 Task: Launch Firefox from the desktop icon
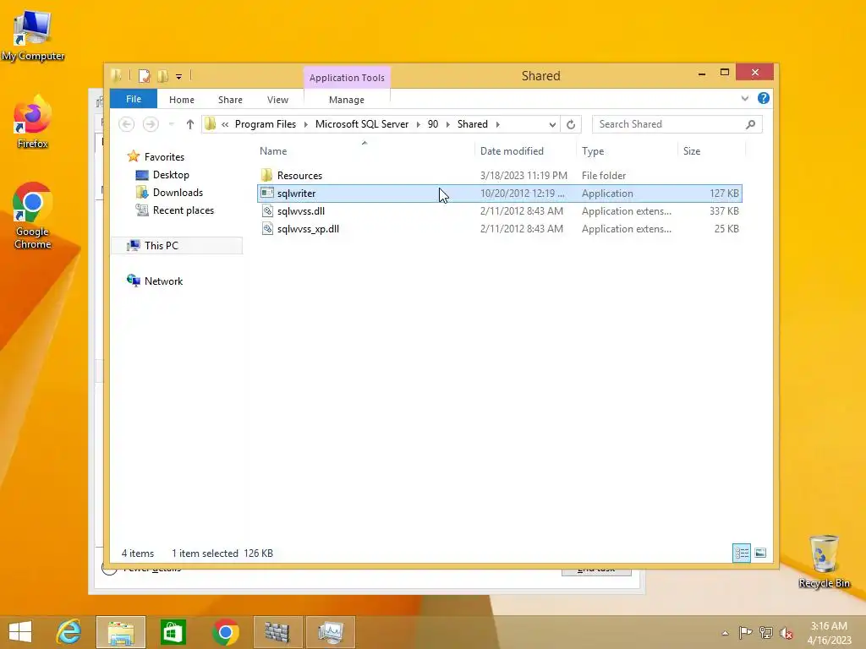(33, 123)
